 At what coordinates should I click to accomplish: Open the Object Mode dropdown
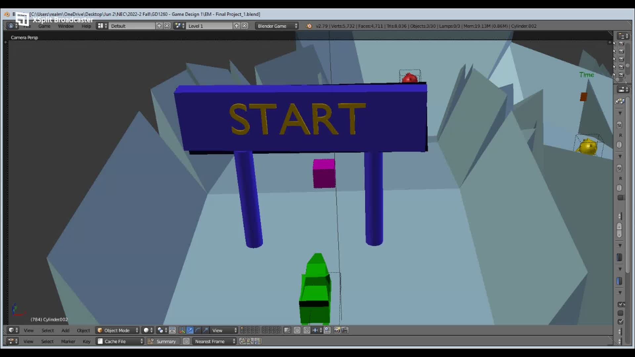117,330
